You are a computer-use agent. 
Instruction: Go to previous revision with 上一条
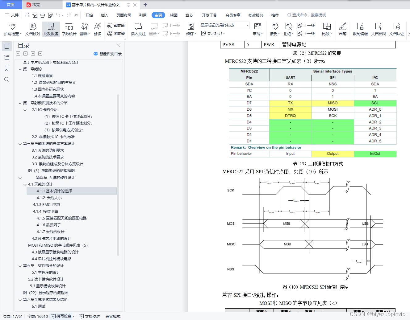(x=306, y=25)
